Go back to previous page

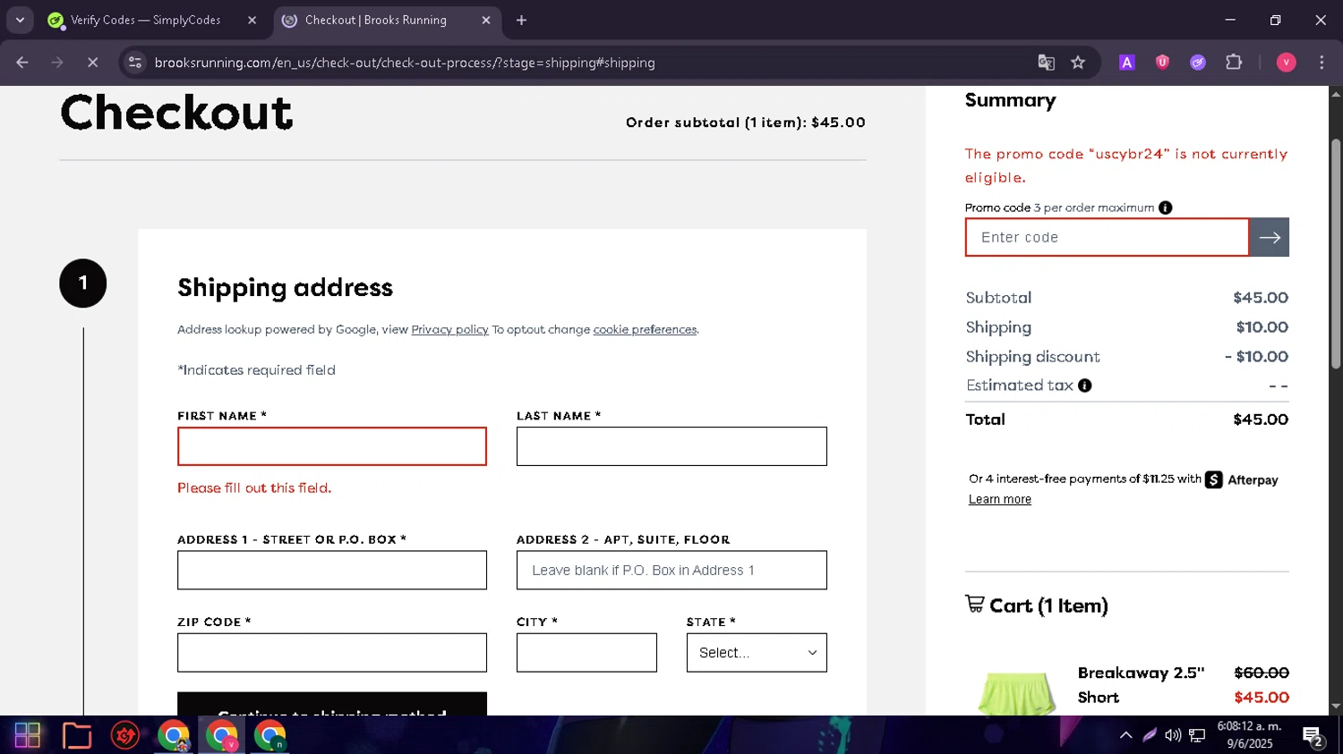(x=22, y=63)
